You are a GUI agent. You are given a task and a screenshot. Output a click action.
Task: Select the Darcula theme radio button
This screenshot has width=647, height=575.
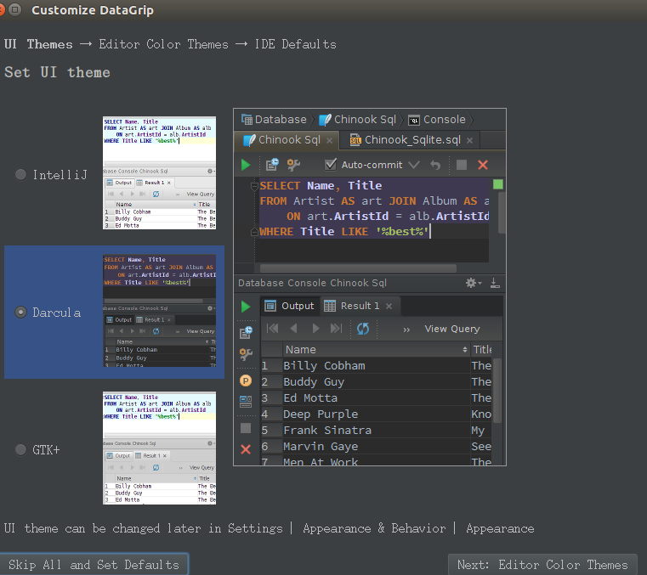click(x=20, y=313)
